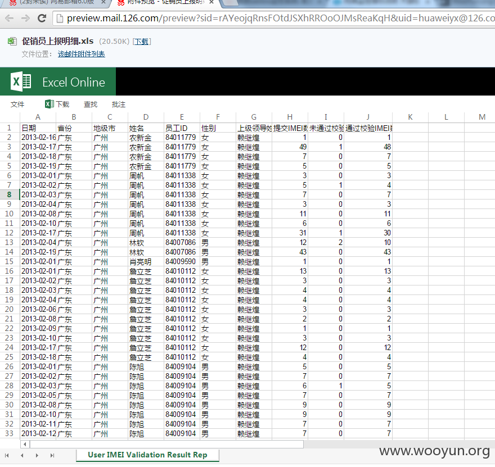The width and height of the screenshot is (495, 467).
Task: Close the NetEase mailbox browser tab
Action: coord(103,2)
